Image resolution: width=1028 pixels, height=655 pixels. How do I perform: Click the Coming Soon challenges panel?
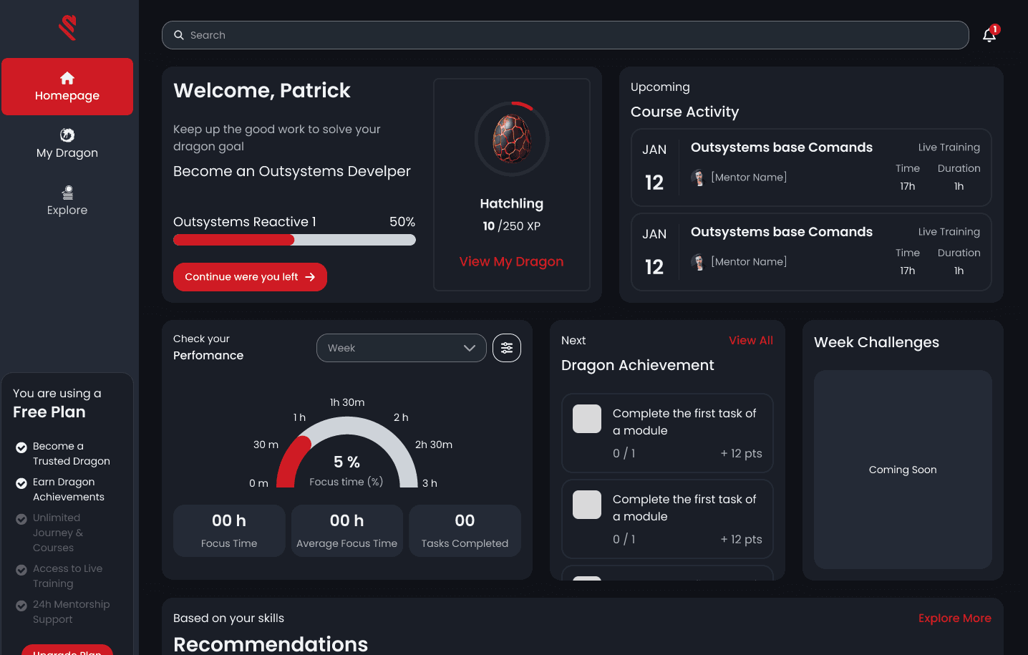coord(903,470)
